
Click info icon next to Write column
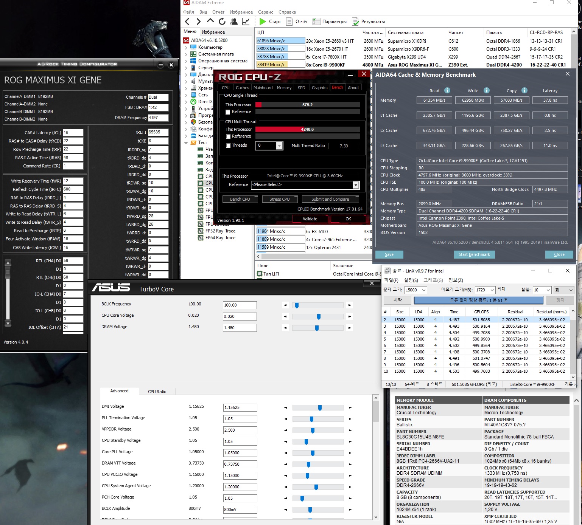487,90
